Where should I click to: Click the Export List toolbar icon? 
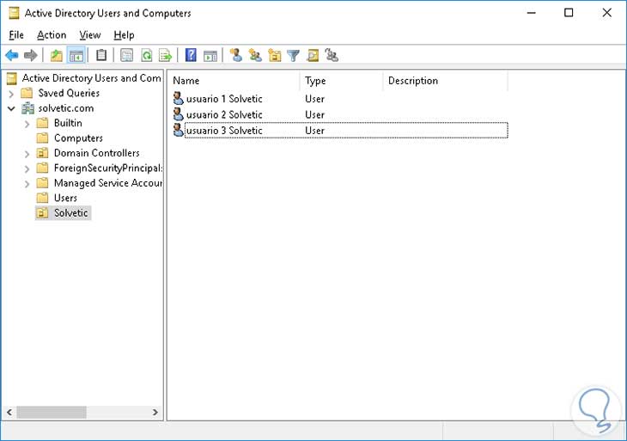[x=165, y=55]
